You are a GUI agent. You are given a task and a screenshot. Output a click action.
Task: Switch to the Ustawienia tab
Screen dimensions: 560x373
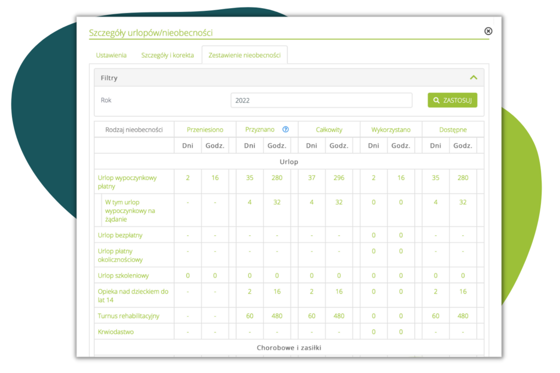tap(112, 55)
